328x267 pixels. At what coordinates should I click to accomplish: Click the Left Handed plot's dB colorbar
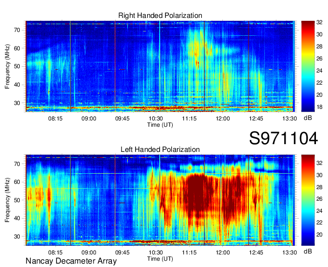[x=308, y=200]
